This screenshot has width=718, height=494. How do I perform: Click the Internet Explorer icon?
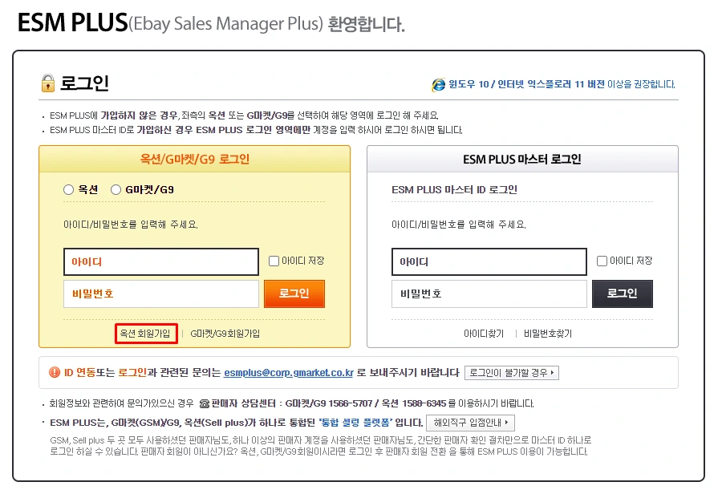click(438, 85)
